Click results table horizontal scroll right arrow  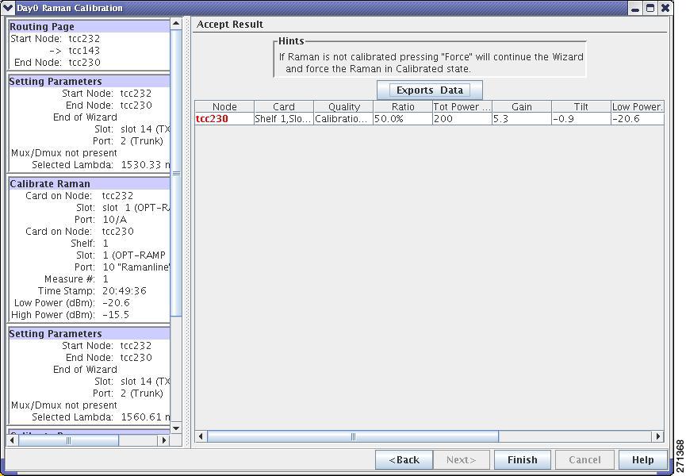tap(658, 436)
